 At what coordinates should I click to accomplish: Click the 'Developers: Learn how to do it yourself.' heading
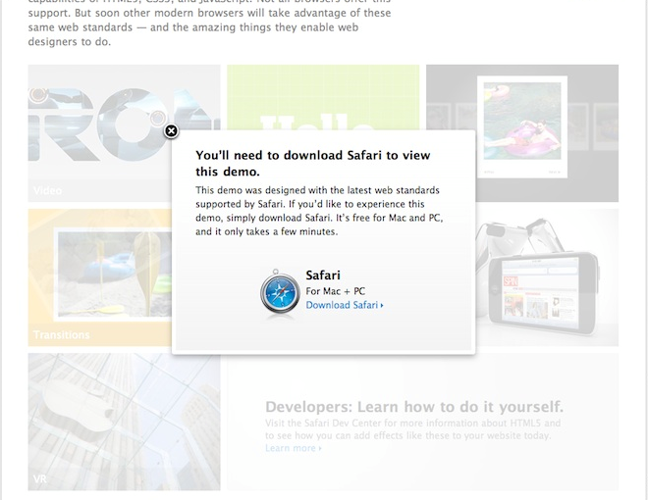[414, 407]
